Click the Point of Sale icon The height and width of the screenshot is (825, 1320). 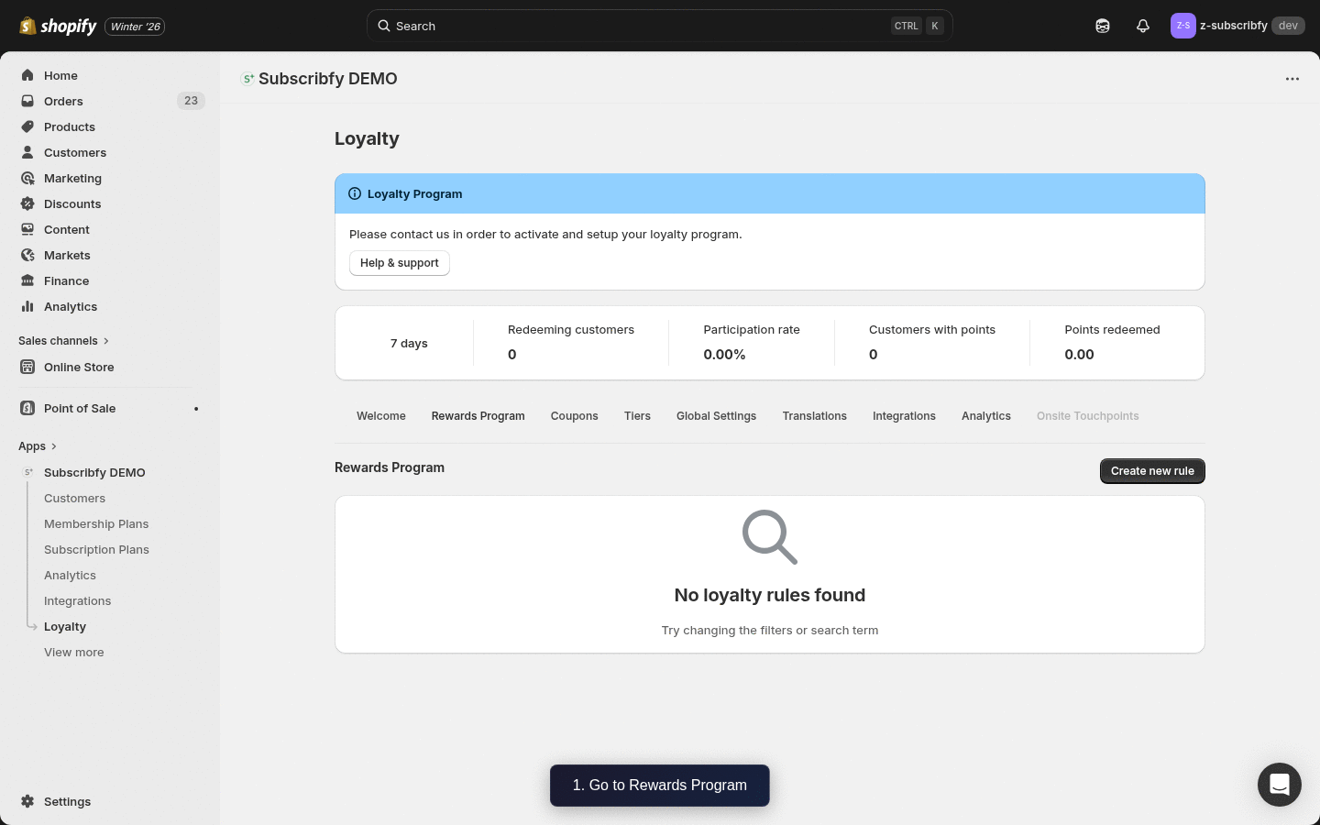click(27, 408)
